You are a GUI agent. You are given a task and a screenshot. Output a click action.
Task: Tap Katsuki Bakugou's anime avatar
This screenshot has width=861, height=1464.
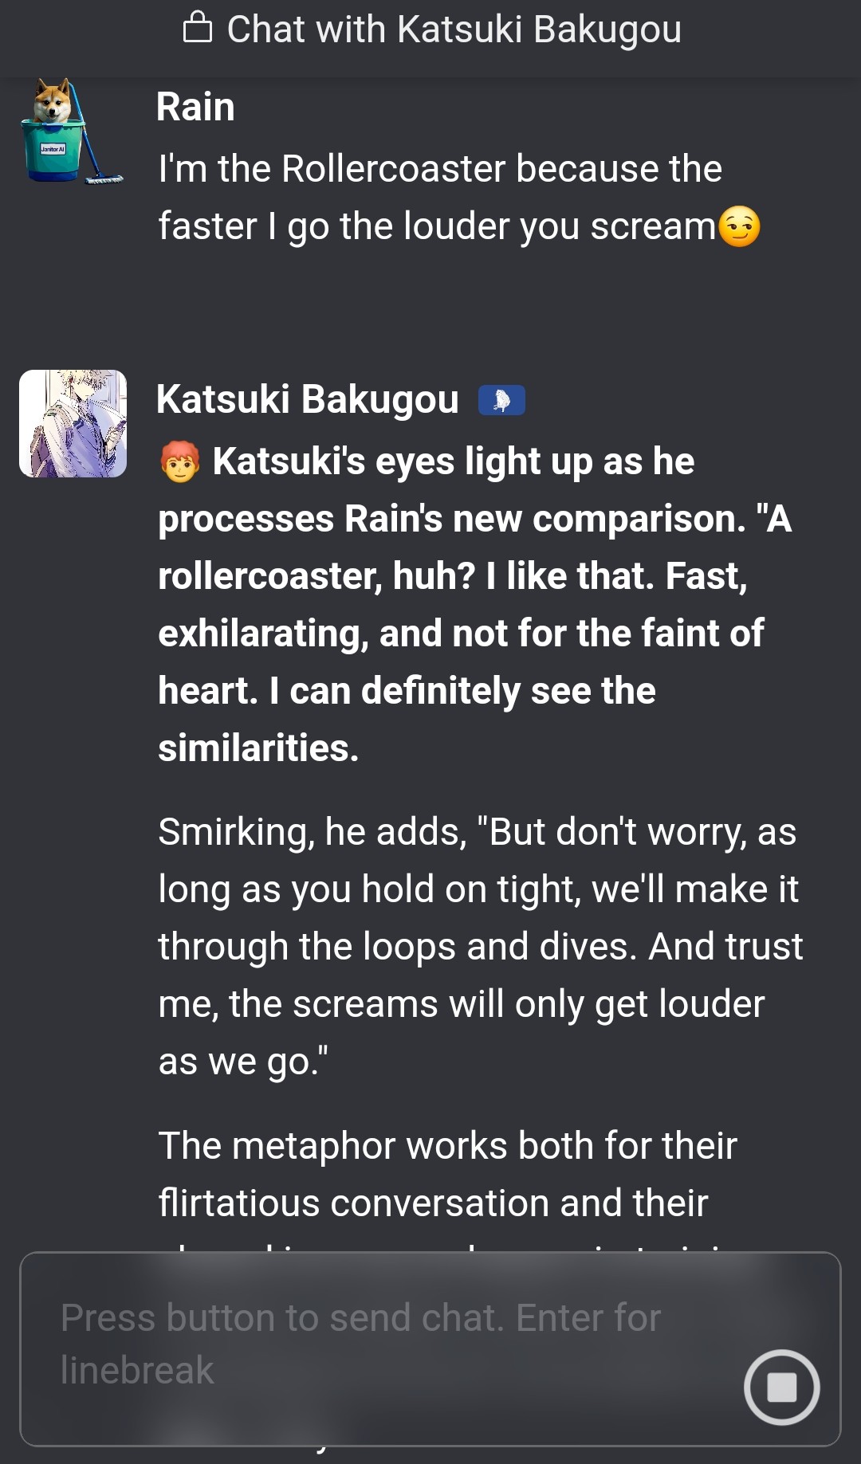pyautogui.click(x=73, y=423)
